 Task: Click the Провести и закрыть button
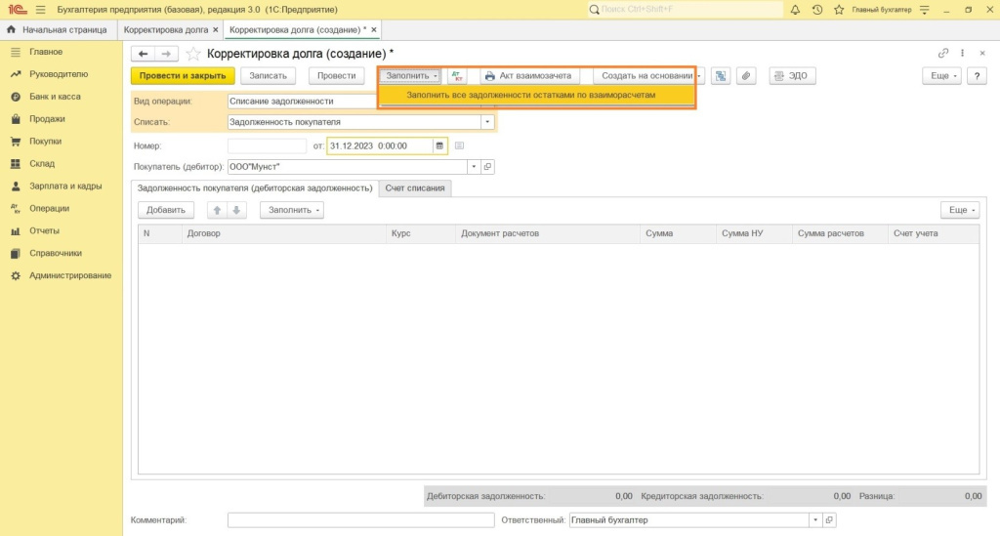tap(183, 76)
